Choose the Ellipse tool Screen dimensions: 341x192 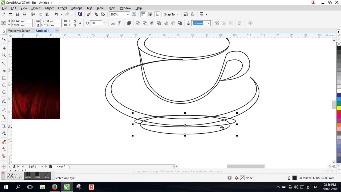point(4,85)
